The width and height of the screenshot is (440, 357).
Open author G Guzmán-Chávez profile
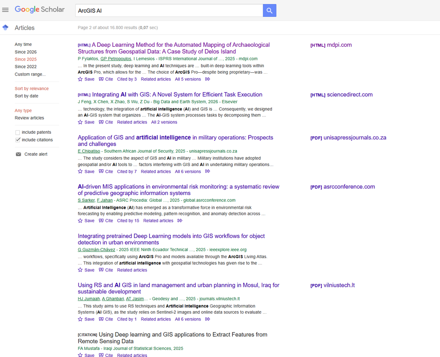tap(96, 250)
